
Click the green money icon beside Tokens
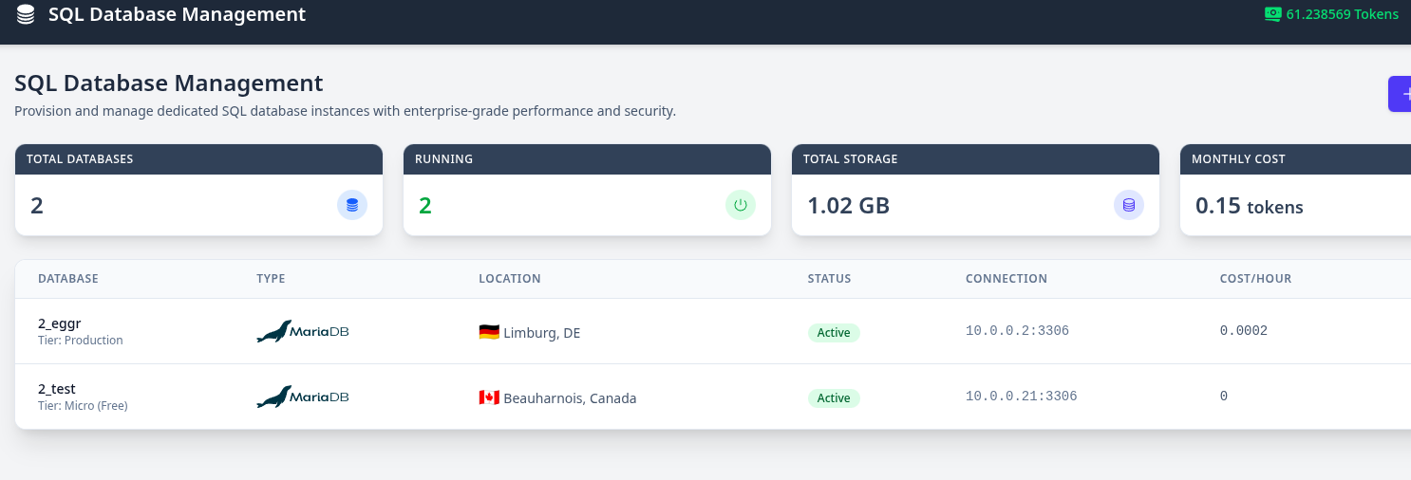point(1272,14)
